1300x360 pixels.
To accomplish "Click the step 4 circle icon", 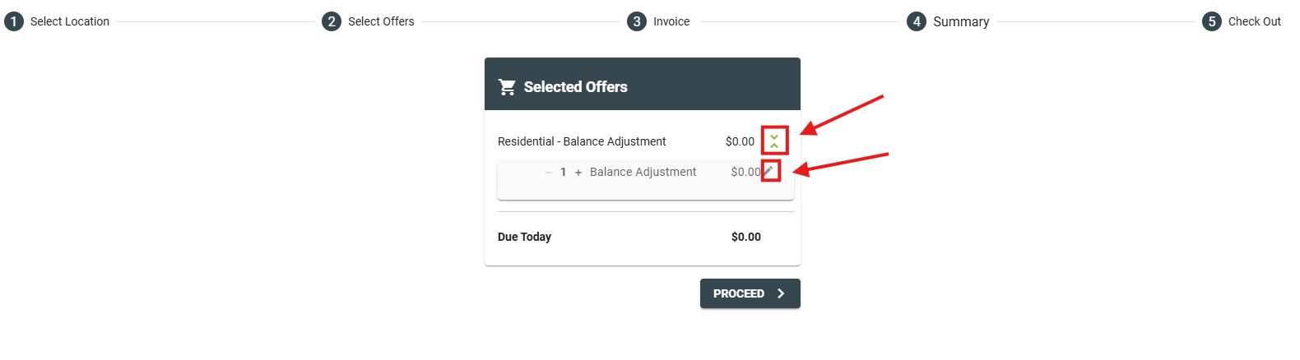I will tap(917, 21).
